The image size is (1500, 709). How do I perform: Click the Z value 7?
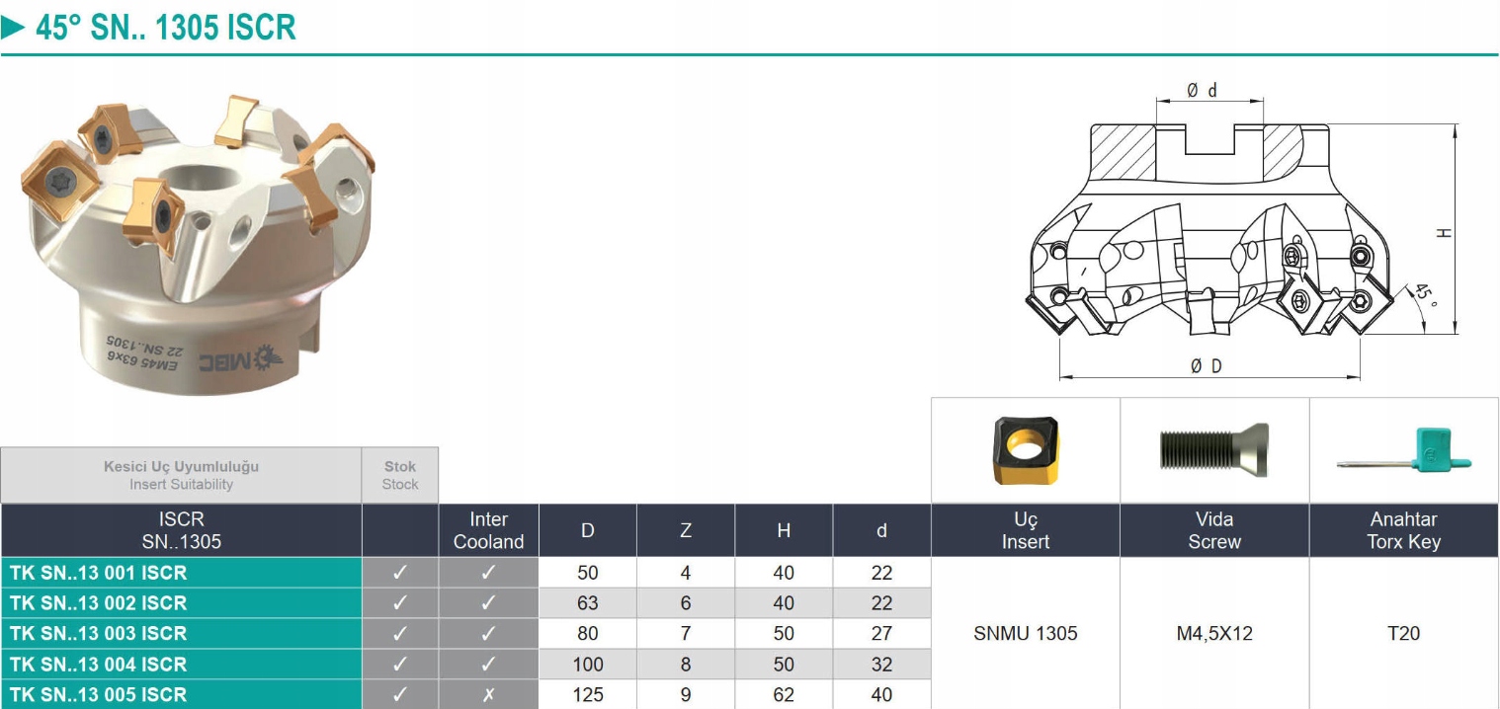tap(686, 634)
